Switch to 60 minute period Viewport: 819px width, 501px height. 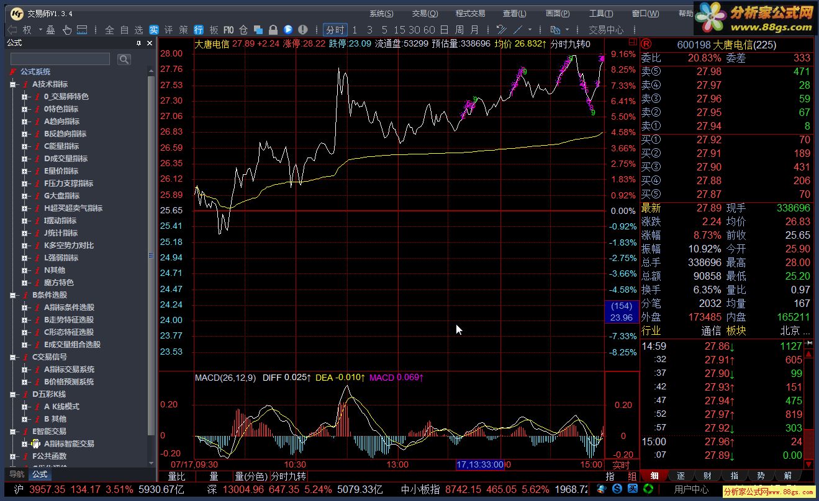429,30
